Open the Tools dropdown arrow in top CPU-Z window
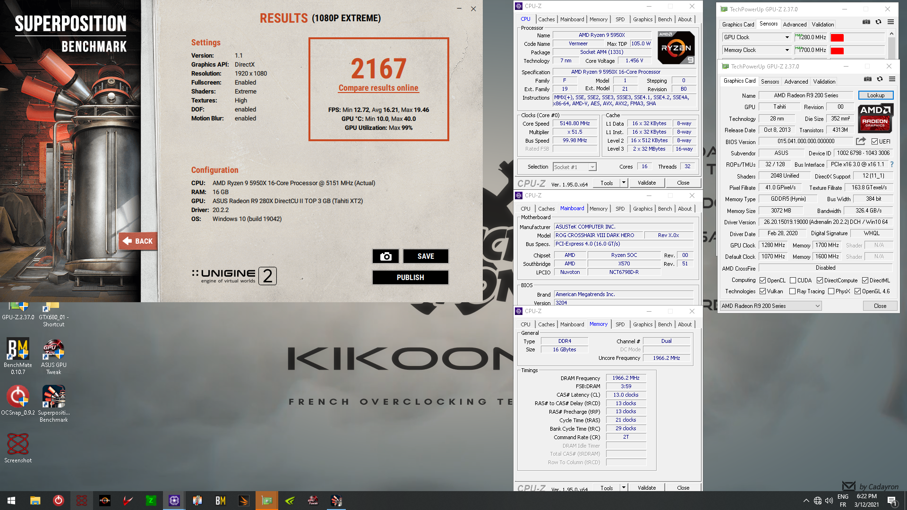 click(624, 182)
